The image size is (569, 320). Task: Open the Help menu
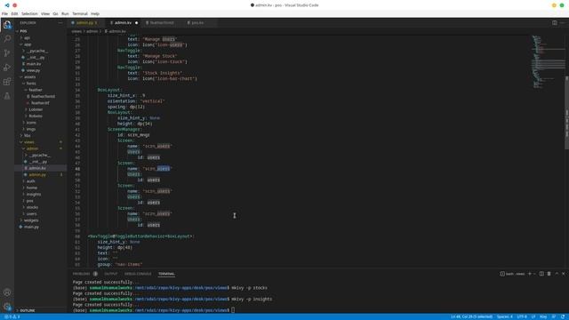click(95, 14)
